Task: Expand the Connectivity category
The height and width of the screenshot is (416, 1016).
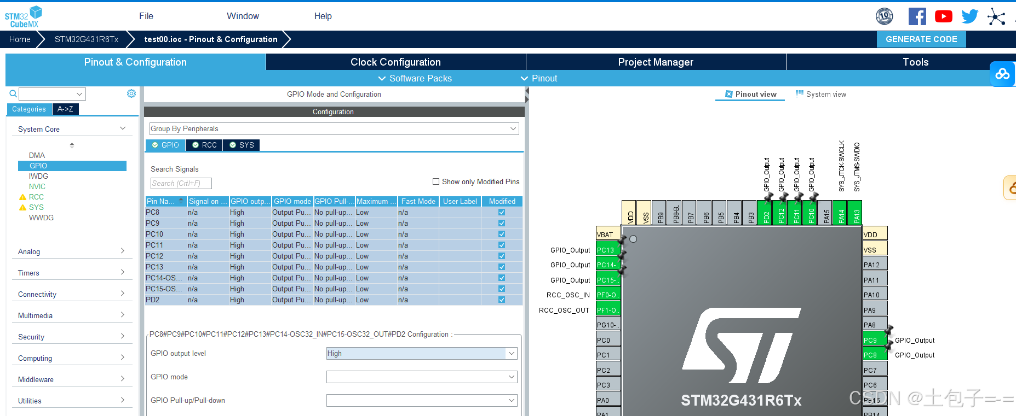Action: (72, 294)
